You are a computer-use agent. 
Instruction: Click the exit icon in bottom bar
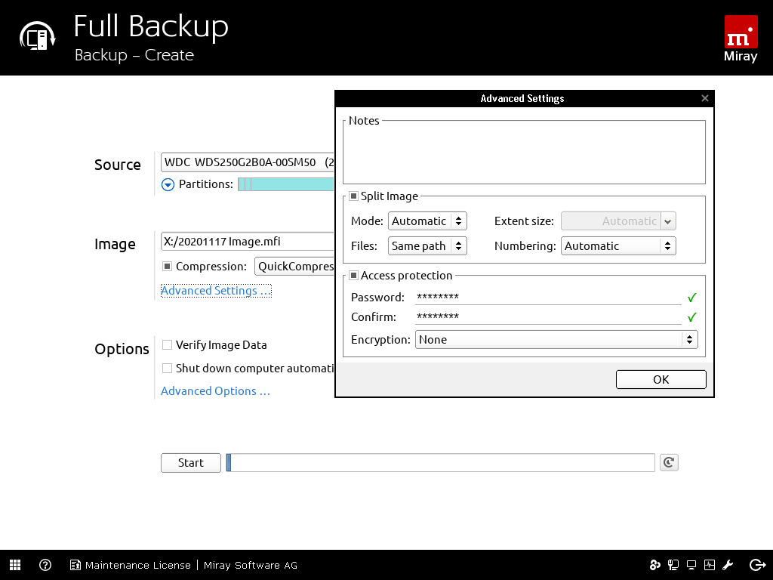point(757,565)
